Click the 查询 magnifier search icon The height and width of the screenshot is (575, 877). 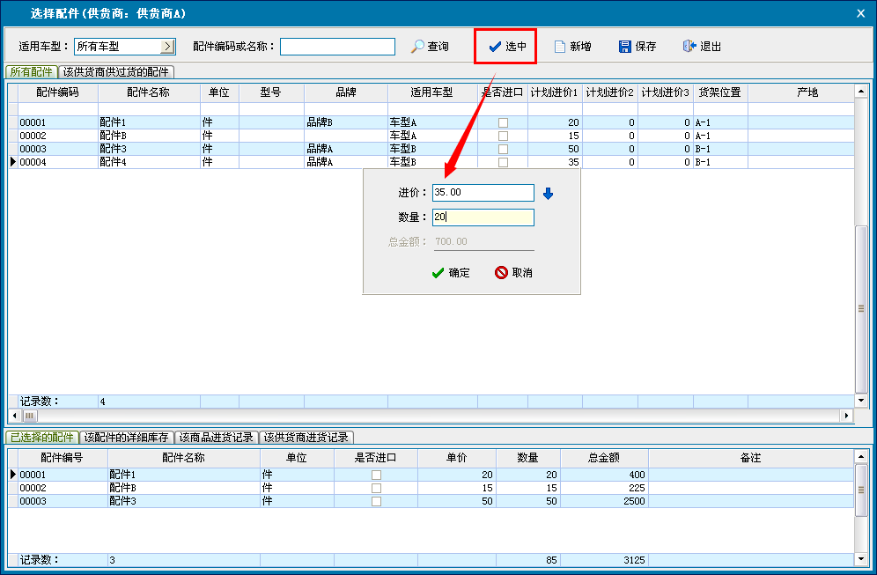coord(418,47)
